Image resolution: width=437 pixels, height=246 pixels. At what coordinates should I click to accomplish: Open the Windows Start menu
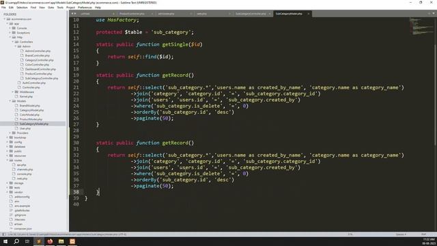[x=5, y=241]
